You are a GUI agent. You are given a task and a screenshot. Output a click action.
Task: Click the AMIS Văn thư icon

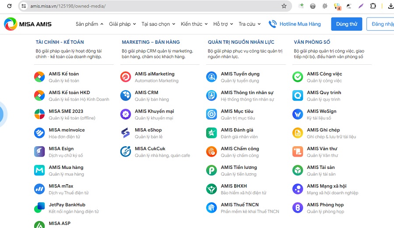click(x=298, y=152)
